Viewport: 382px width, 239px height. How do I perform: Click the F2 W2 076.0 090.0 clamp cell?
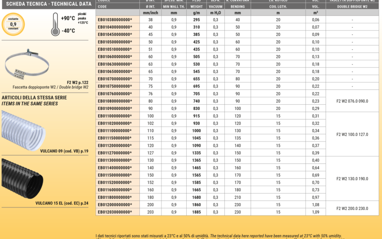[352, 101]
